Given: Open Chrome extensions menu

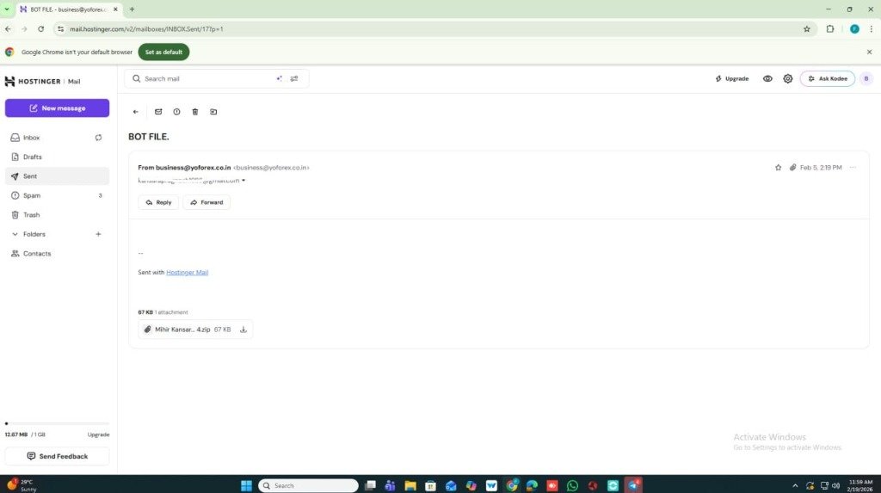Looking at the screenshot, I should pos(830,28).
